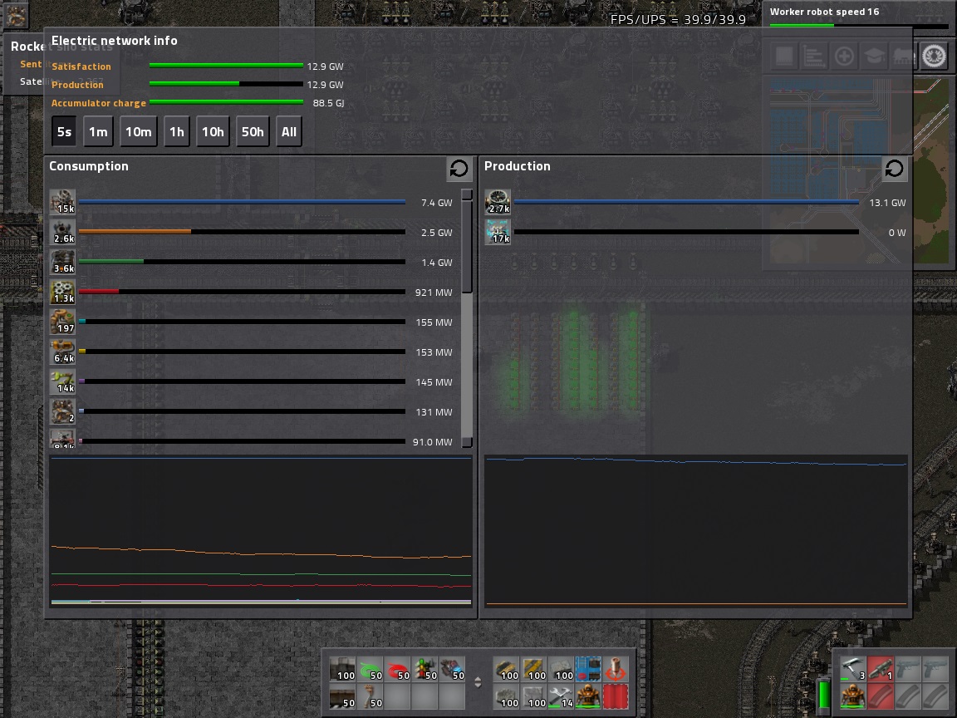The width and height of the screenshot is (957, 718).
Task: Pick the green wire from quickbar
Action: 371,669
